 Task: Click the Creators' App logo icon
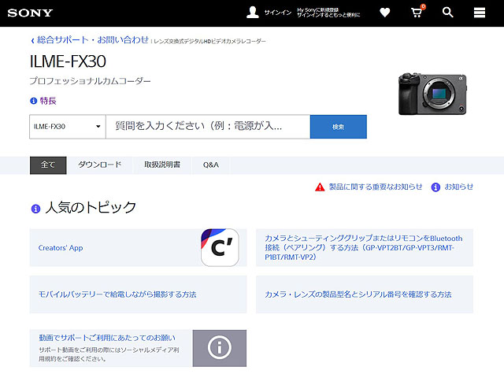click(x=220, y=247)
